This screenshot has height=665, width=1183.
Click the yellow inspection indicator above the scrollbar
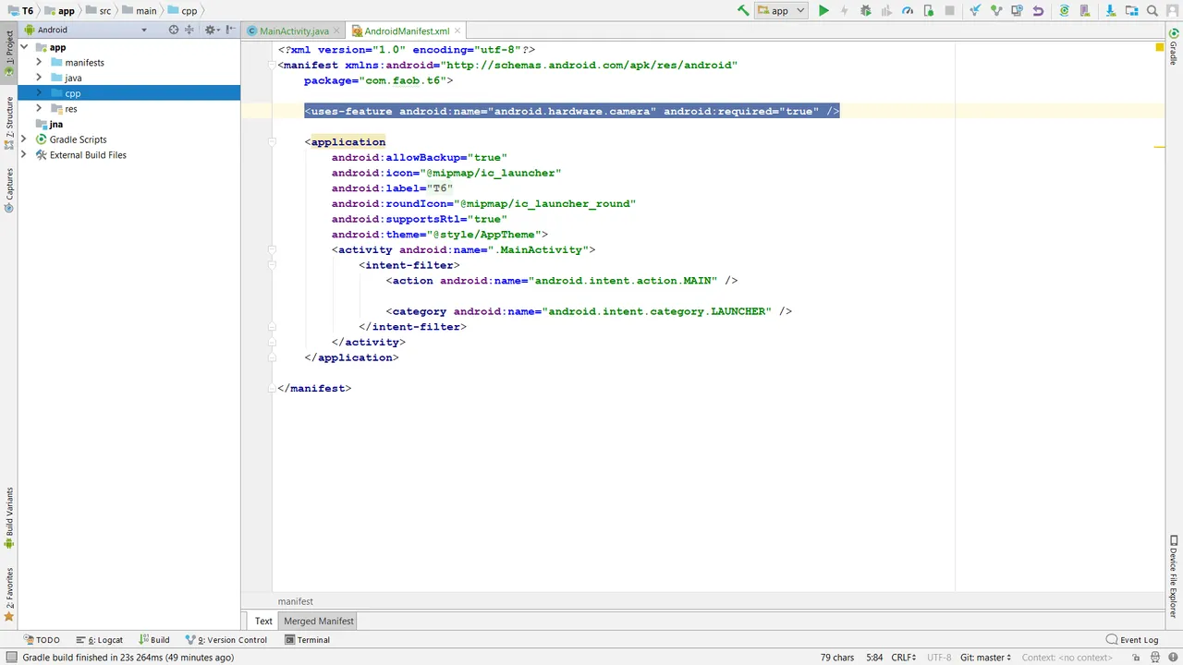tap(1159, 47)
